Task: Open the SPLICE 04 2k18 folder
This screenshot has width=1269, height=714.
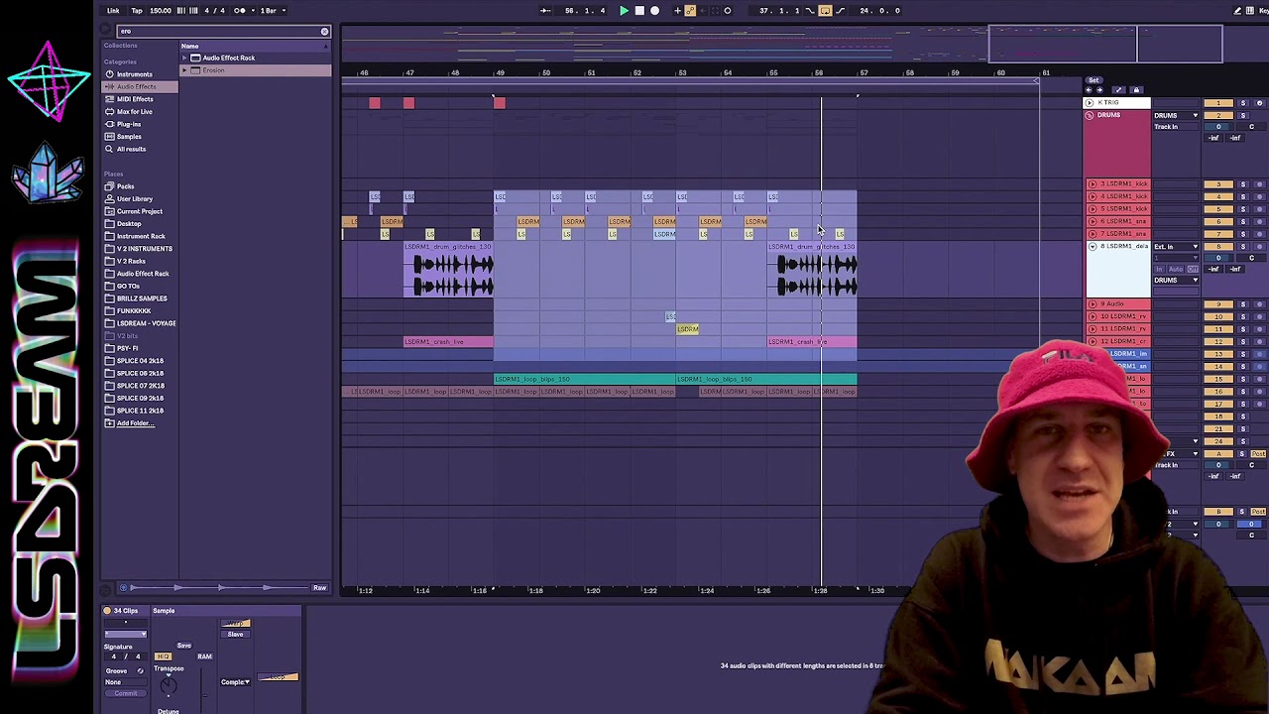Action: 140,361
